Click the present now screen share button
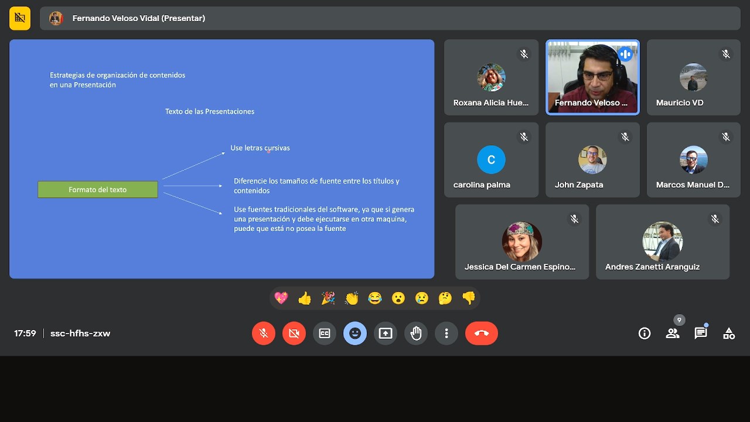 tap(386, 333)
